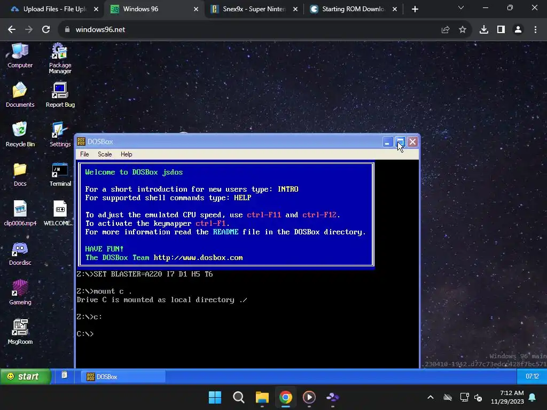Open the Documents desktop folder

click(x=20, y=95)
